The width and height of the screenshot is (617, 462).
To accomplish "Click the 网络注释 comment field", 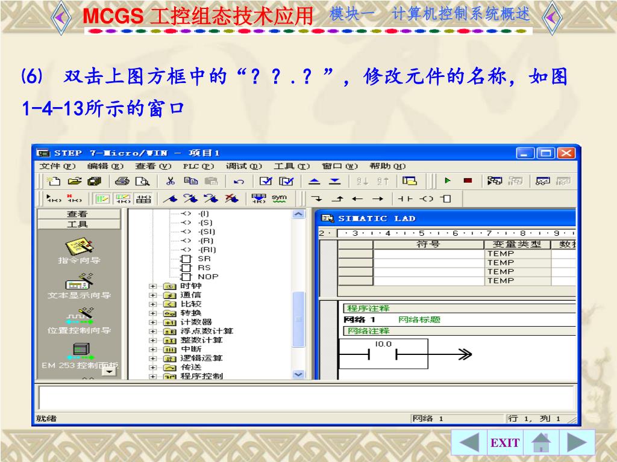I will (459, 331).
